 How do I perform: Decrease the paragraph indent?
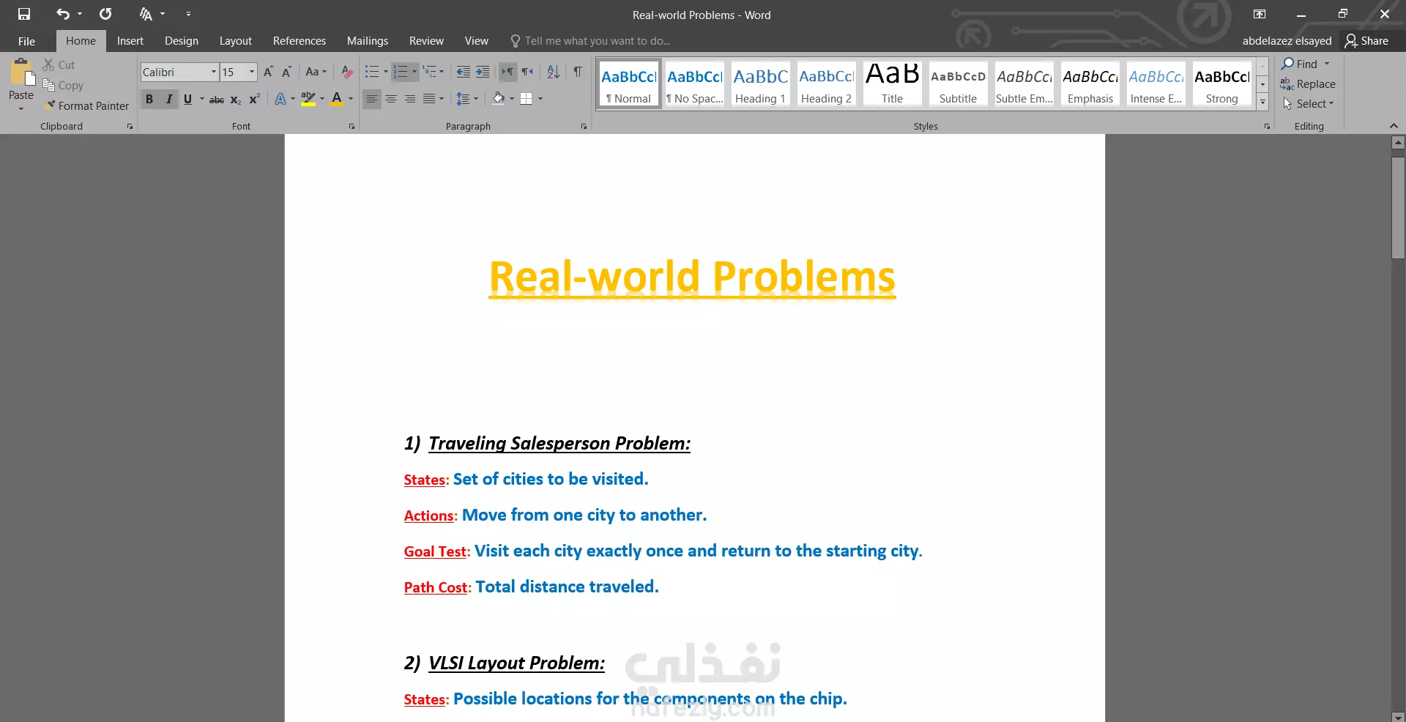tap(463, 72)
